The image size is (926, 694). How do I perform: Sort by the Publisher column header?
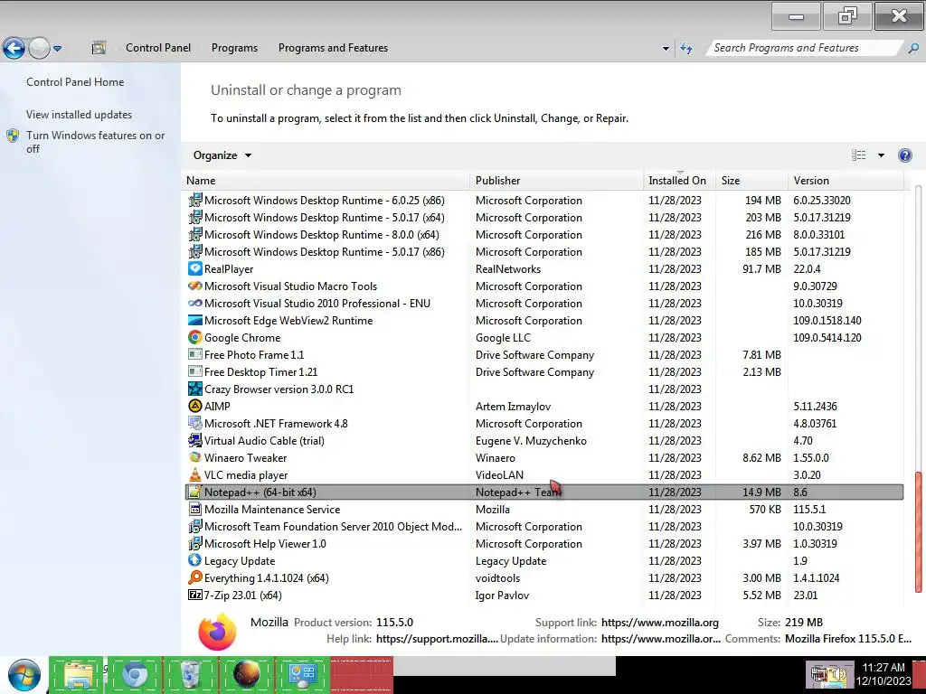coord(557,181)
